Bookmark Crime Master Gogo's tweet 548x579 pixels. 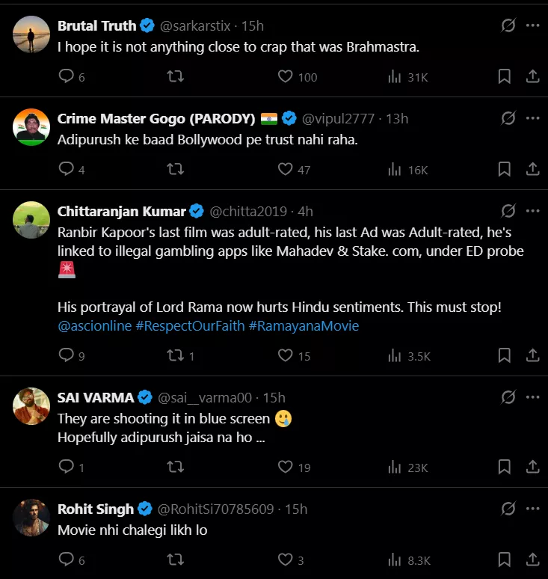click(505, 170)
